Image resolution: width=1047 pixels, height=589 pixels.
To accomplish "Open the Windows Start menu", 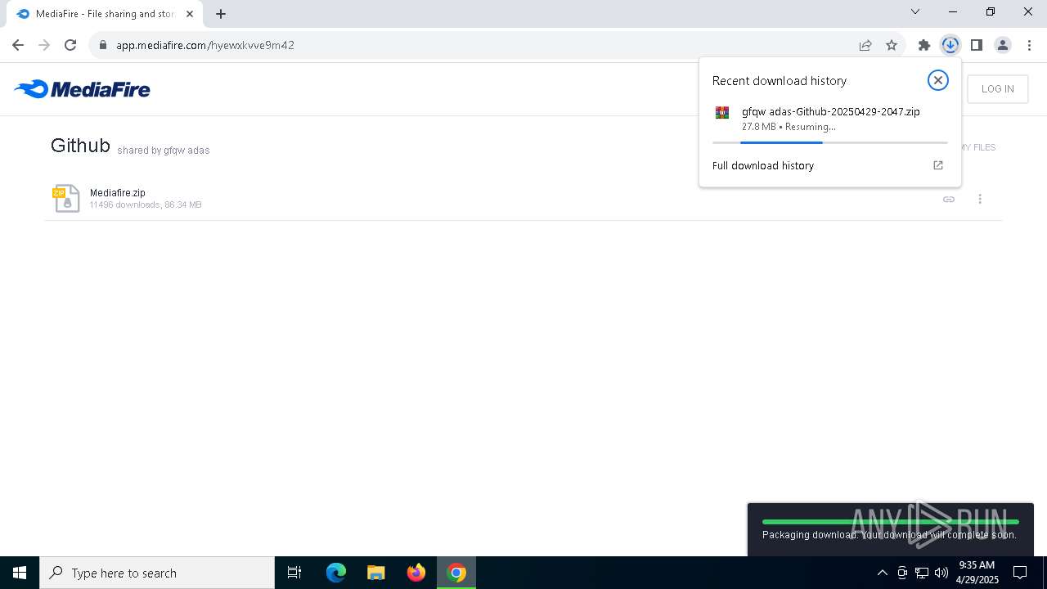I will click(20, 573).
